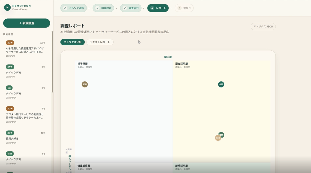Open the 投資大好き survey in history
The width and height of the screenshot is (311, 173).
coord(26,138)
